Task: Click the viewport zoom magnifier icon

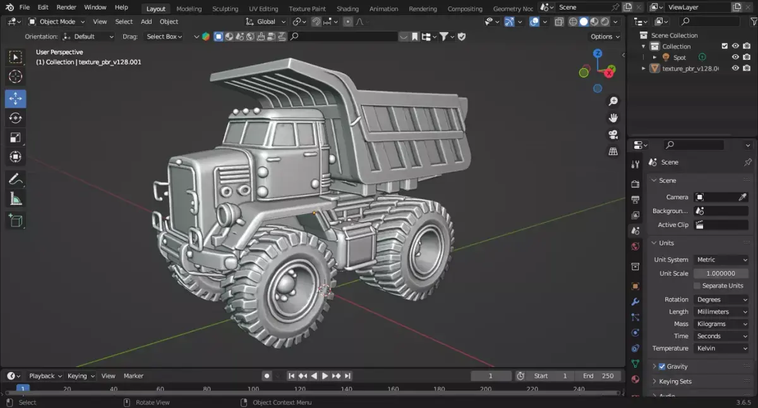Action: coord(613,101)
